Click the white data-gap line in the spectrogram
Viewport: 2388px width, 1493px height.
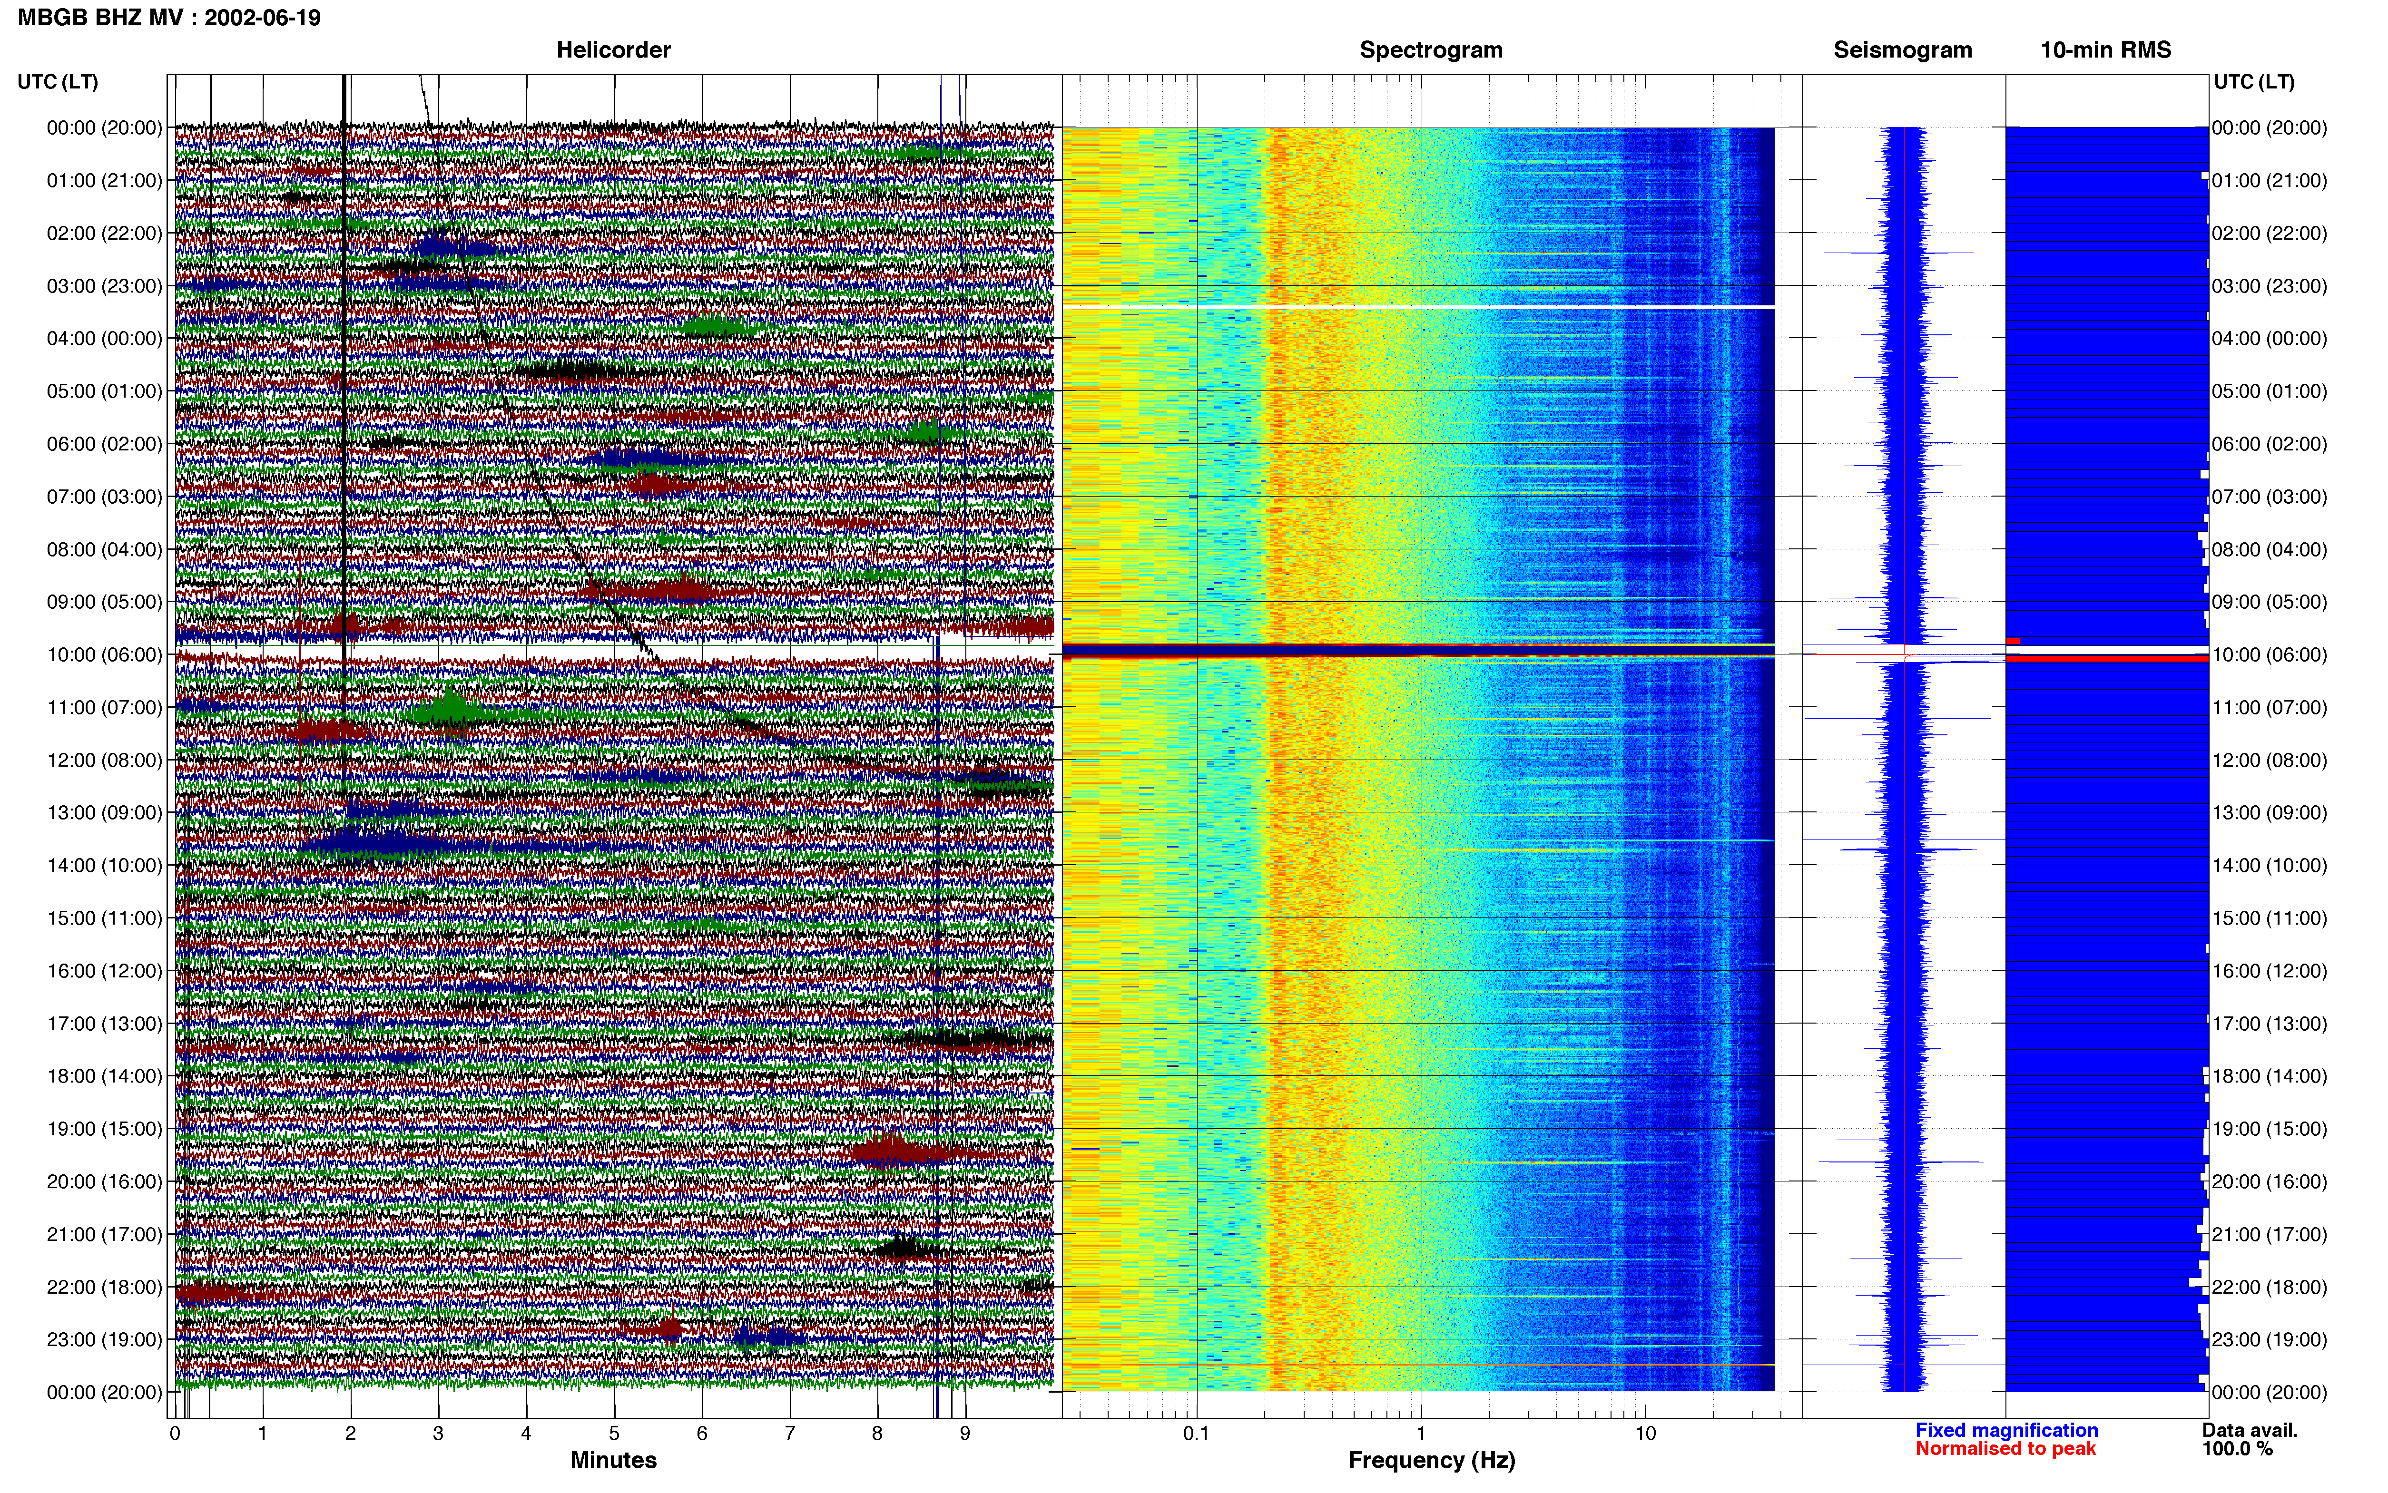click(x=1418, y=307)
